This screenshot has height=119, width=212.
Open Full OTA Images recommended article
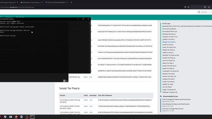tap(176, 99)
